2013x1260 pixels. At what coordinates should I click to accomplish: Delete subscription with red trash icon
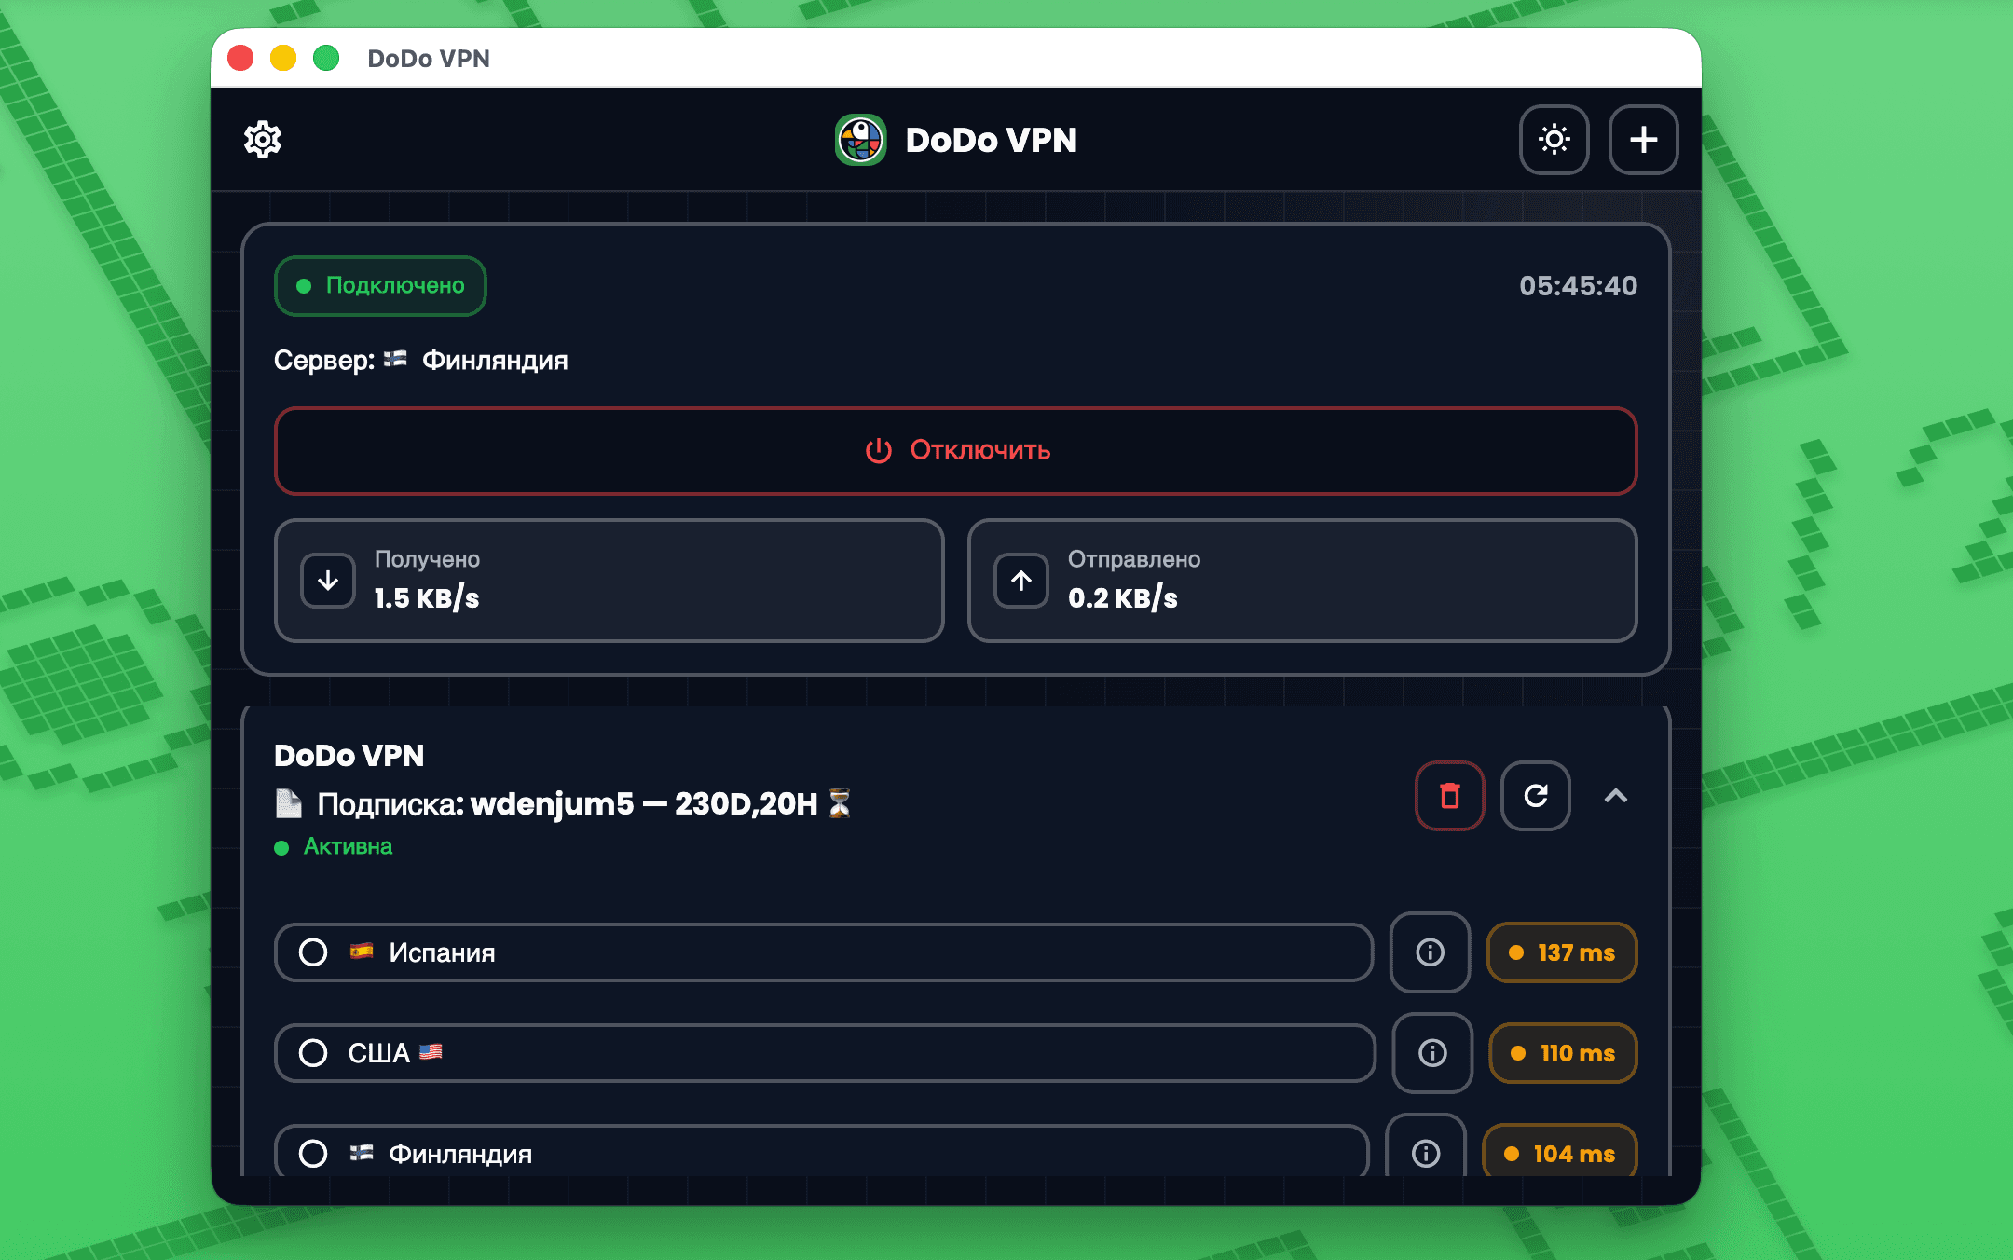click(x=1449, y=796)
